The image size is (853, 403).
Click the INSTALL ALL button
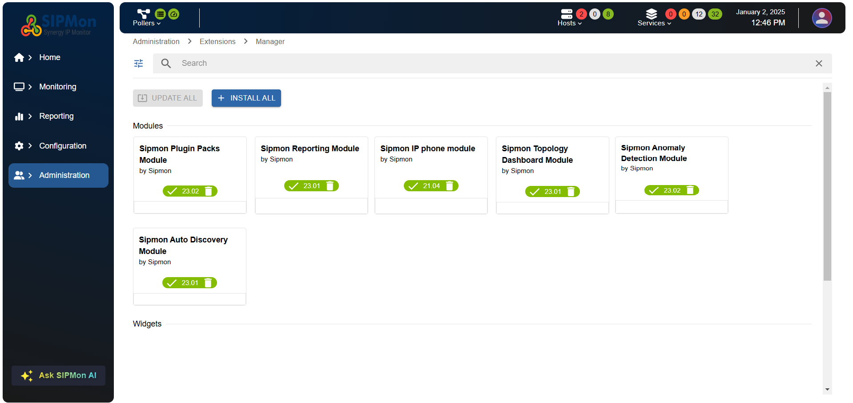(246, 98)
